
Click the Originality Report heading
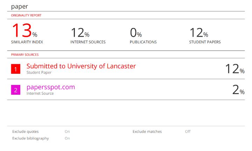(x=26, y=15)
